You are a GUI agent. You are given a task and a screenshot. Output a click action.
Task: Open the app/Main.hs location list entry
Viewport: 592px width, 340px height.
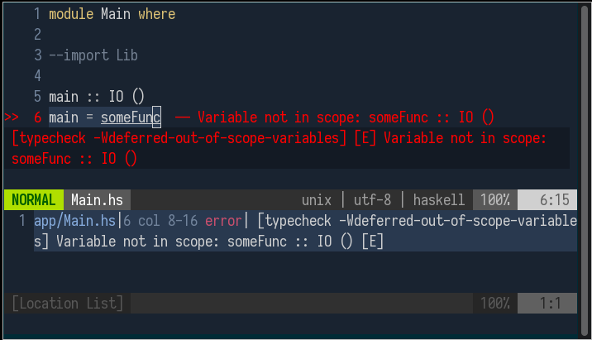pos(74,221)
